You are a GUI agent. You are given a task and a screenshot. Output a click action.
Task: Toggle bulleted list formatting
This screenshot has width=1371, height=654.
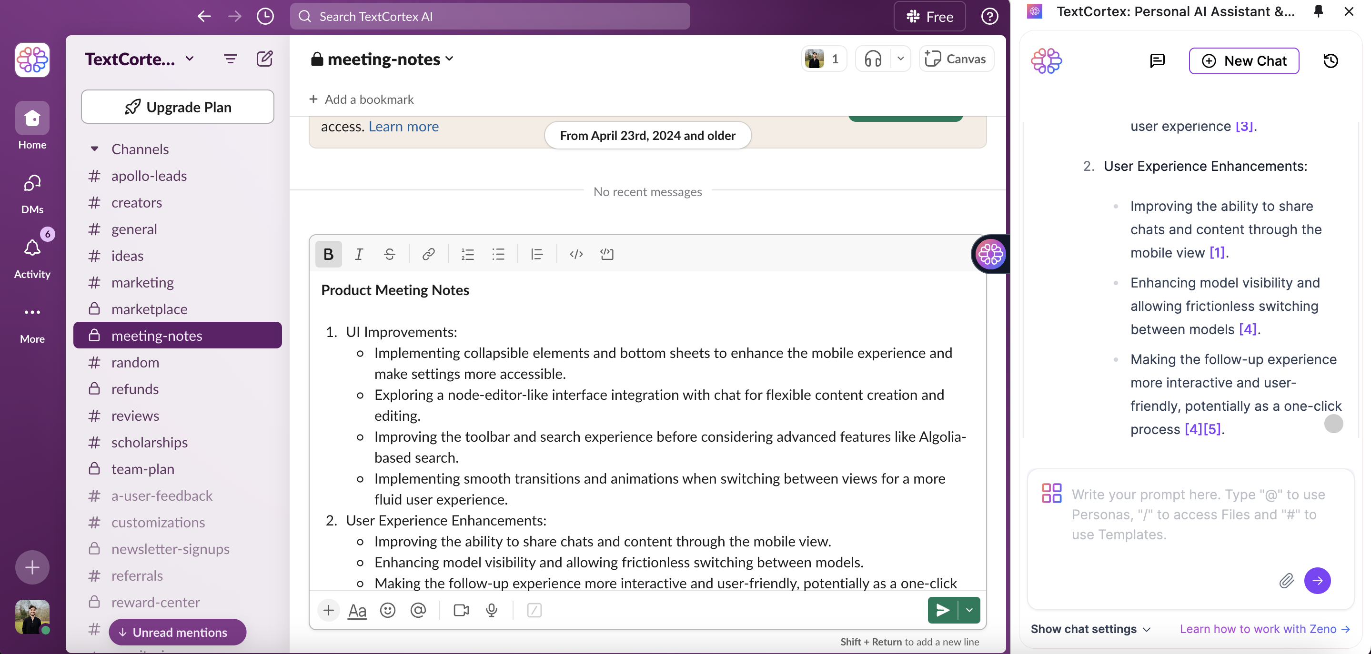coord(498,254)
